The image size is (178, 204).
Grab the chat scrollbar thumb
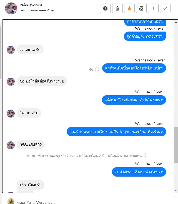176,145
